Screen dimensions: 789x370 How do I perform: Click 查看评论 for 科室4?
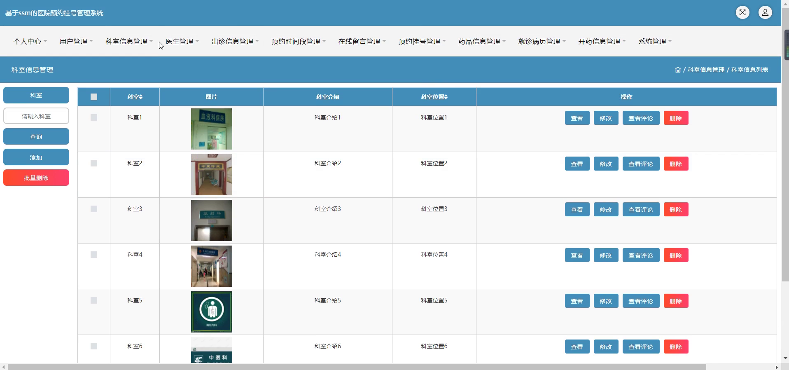(x=641, y=255)
